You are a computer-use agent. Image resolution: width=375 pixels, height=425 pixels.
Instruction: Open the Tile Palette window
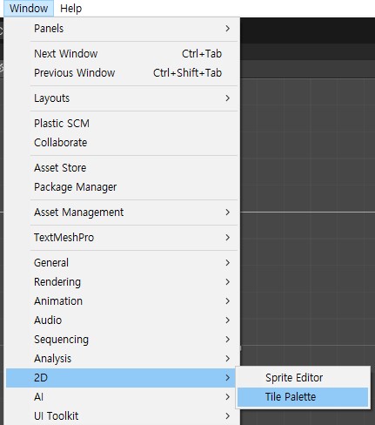pyautogui.click(x=303, y=397)
